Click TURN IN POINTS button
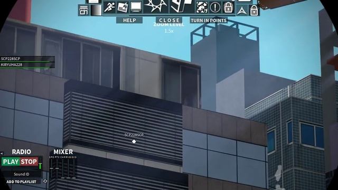The height and width of the screenshot is (190, 338). [209, 21]
